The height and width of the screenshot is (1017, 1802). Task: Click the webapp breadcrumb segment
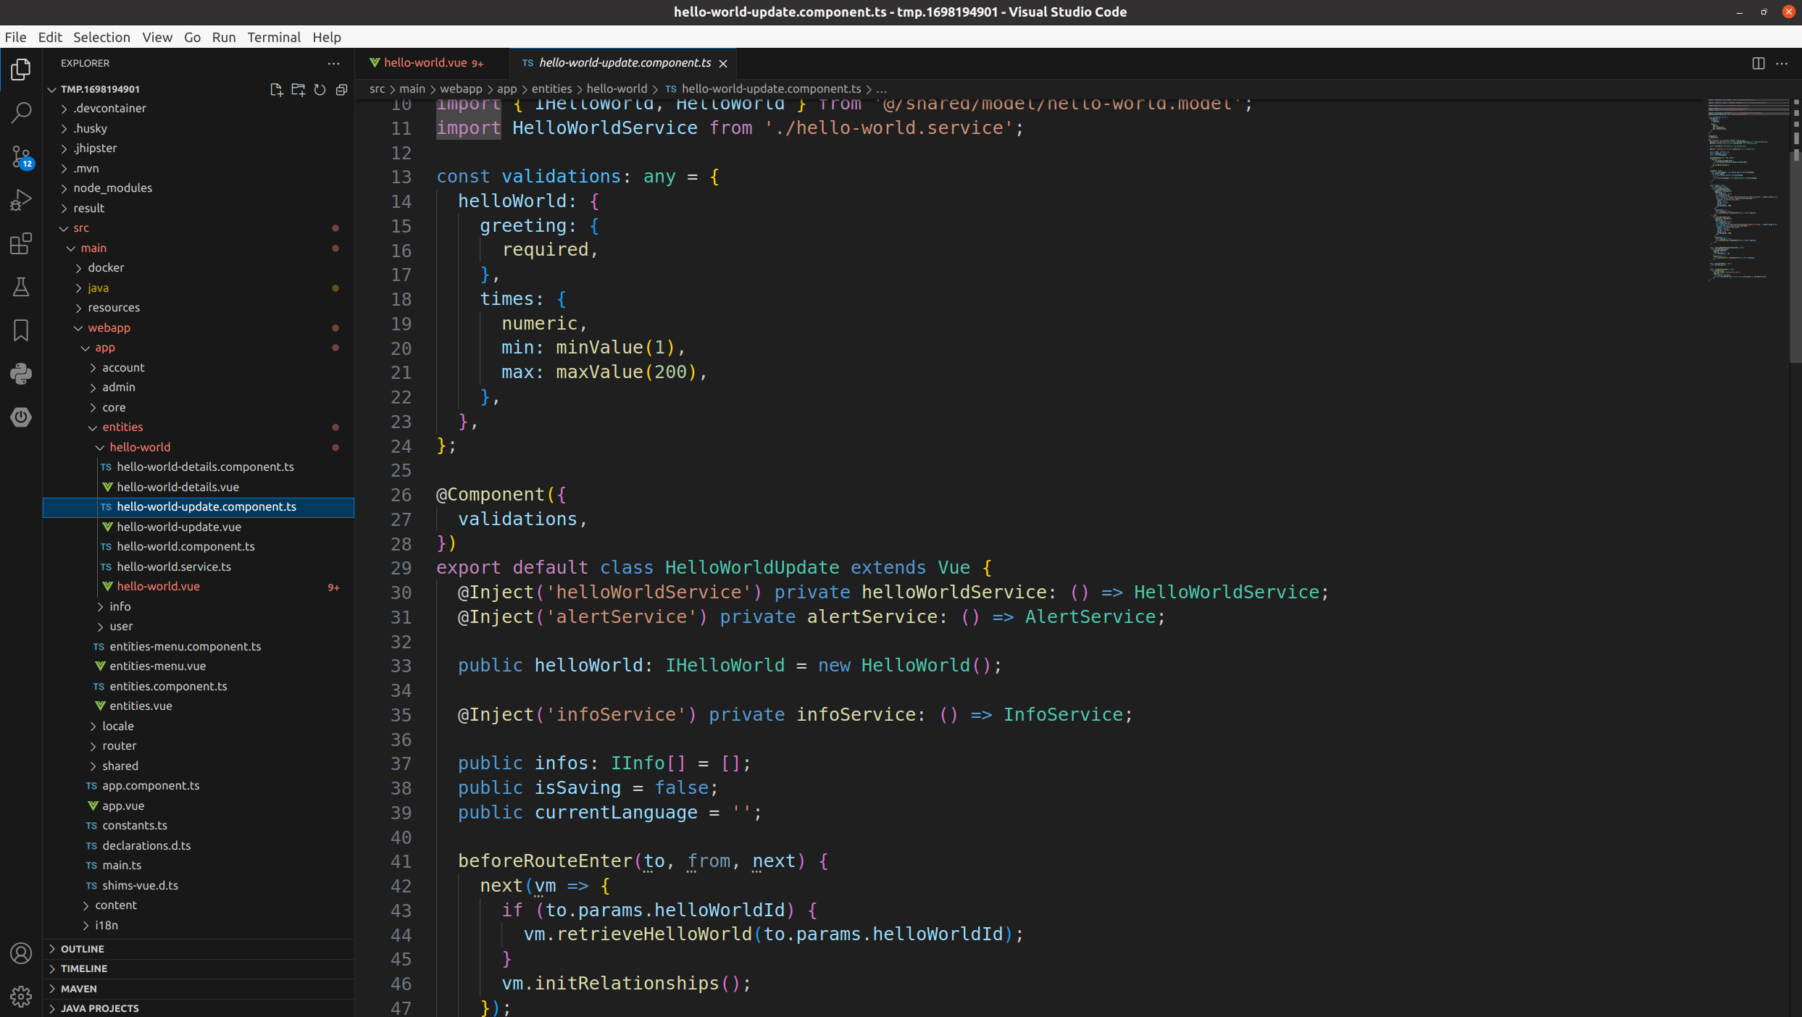[461, 88]
